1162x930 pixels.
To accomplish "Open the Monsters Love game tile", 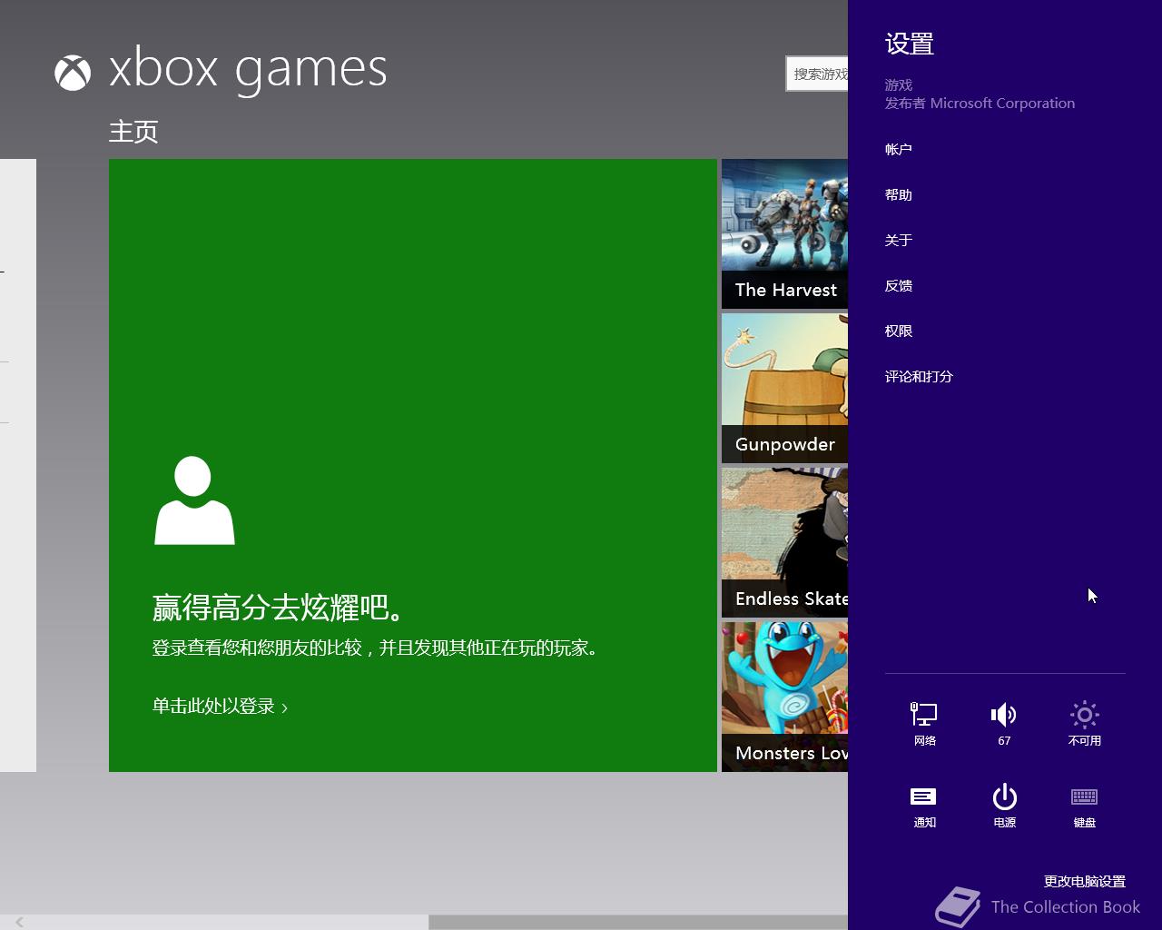I will click(784, 697).
